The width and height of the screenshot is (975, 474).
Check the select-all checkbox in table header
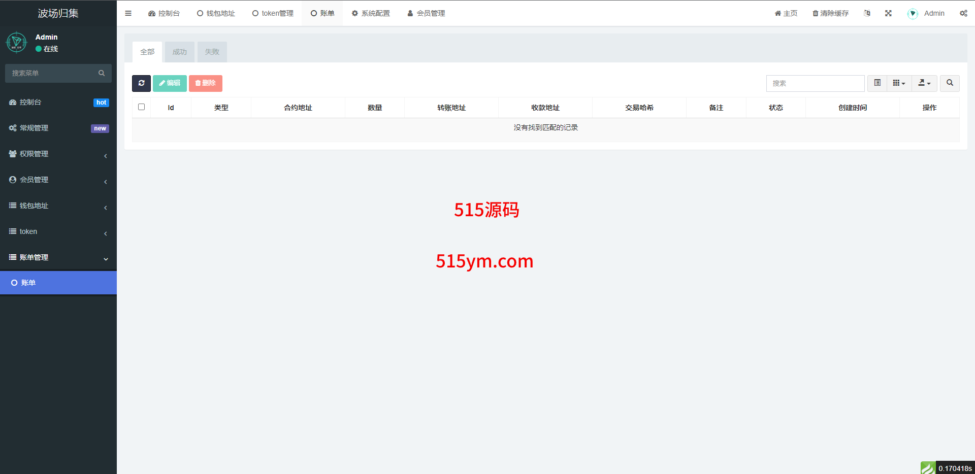click(141, 107)
